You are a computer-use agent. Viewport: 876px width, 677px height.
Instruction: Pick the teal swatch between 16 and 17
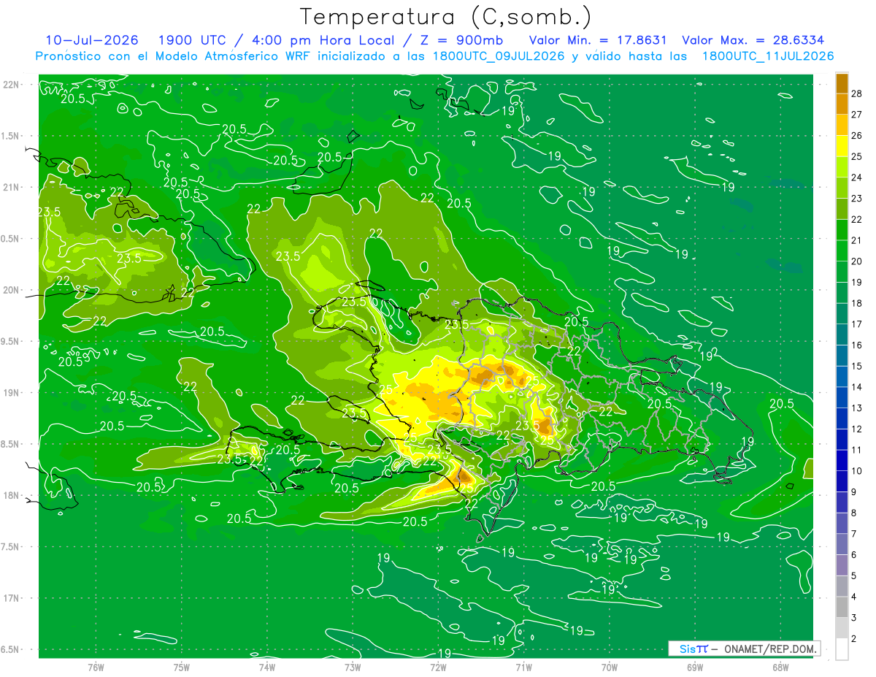[x=842, y=334]
